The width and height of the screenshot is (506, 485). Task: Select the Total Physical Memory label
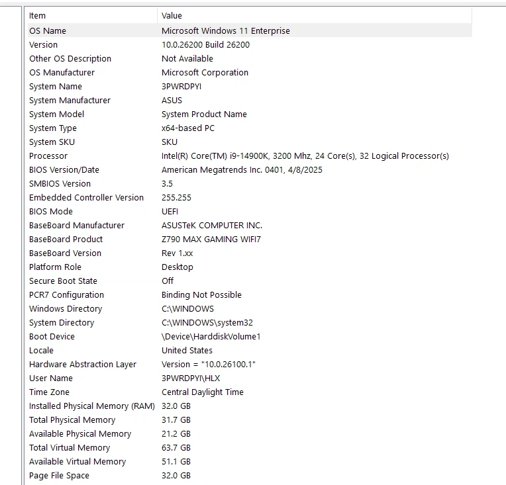72,420
